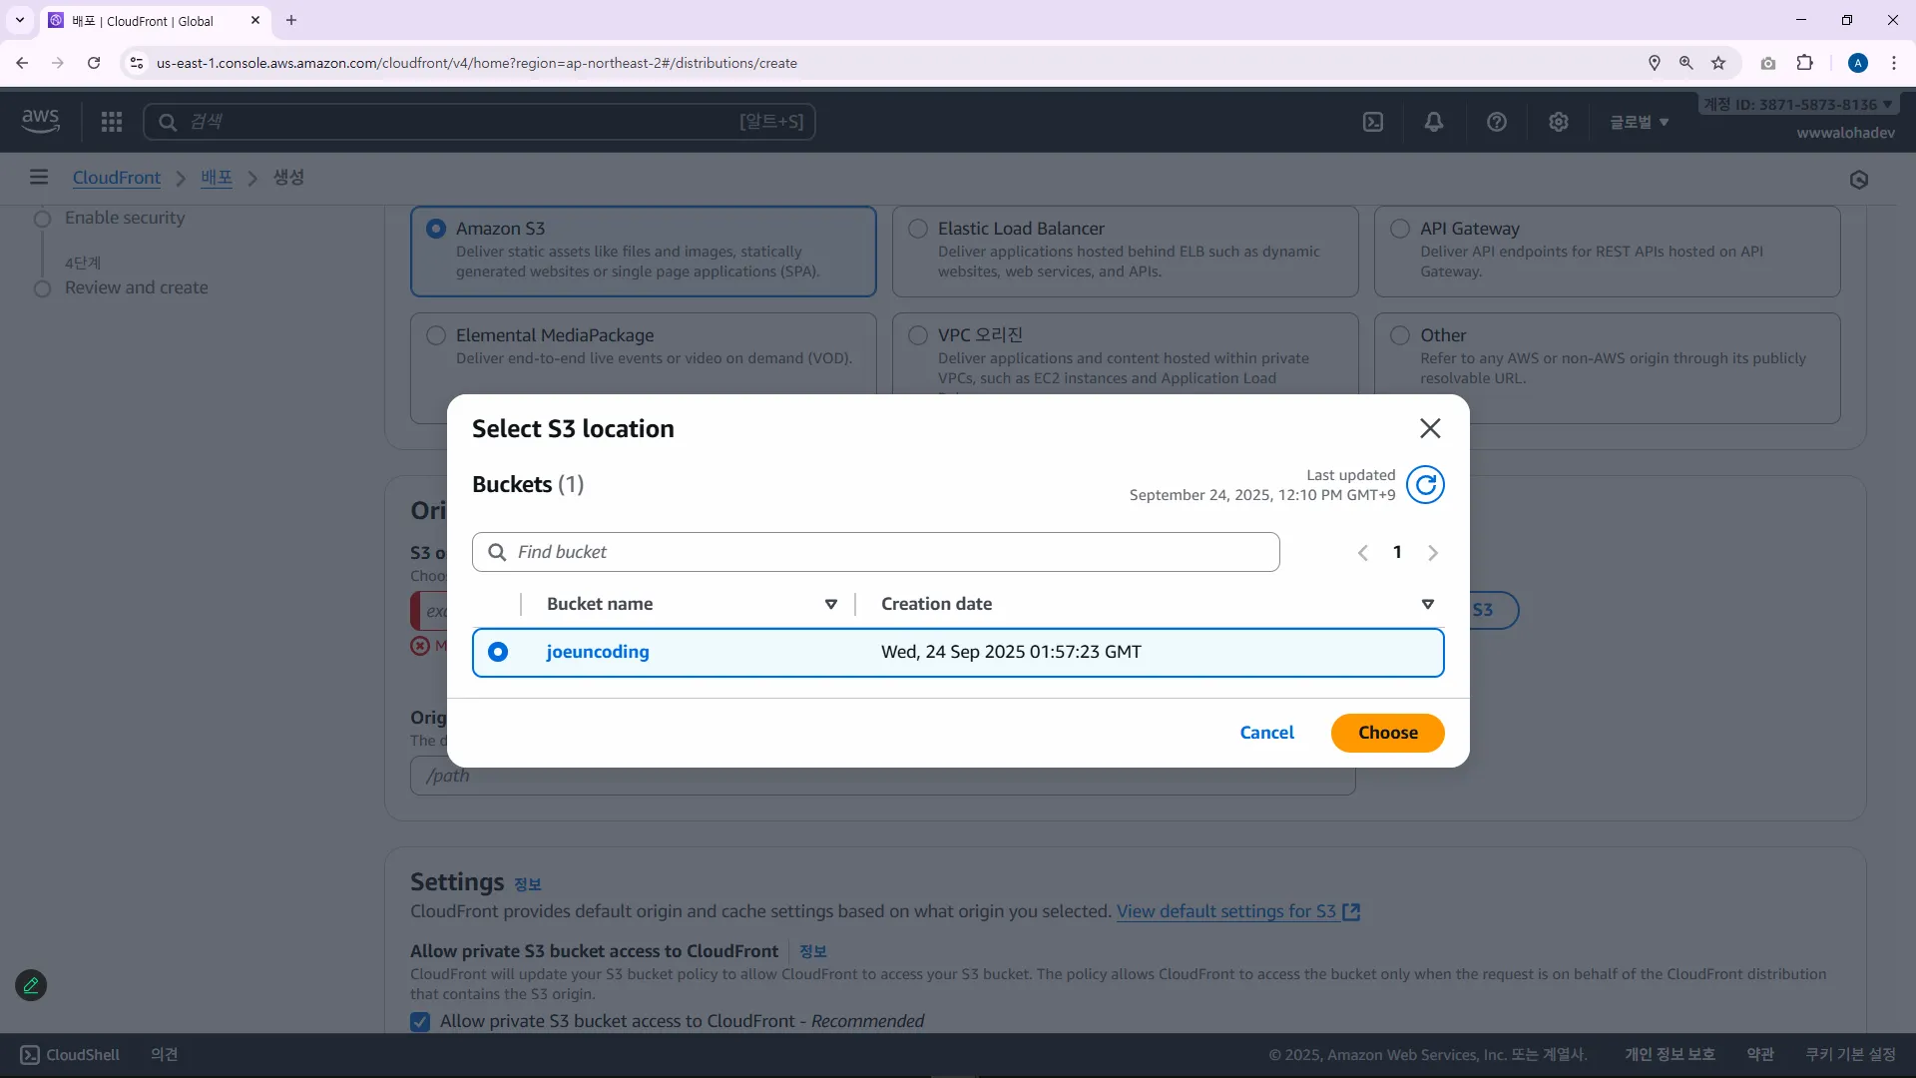Viewport: 1916px width, 1078px height.
Task: Go to CloudFront breadcrumb link
Action: 117,177
